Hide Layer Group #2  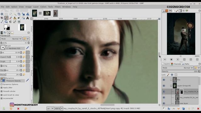(x=164, y=86)
